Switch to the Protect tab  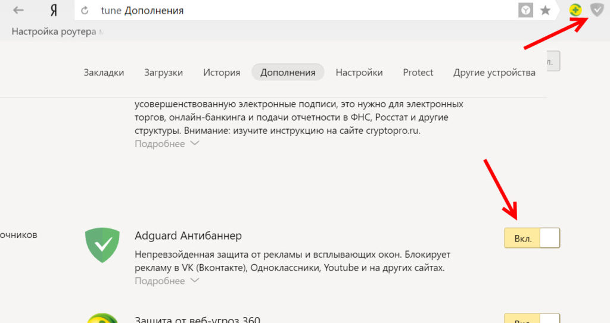[418, 73]
